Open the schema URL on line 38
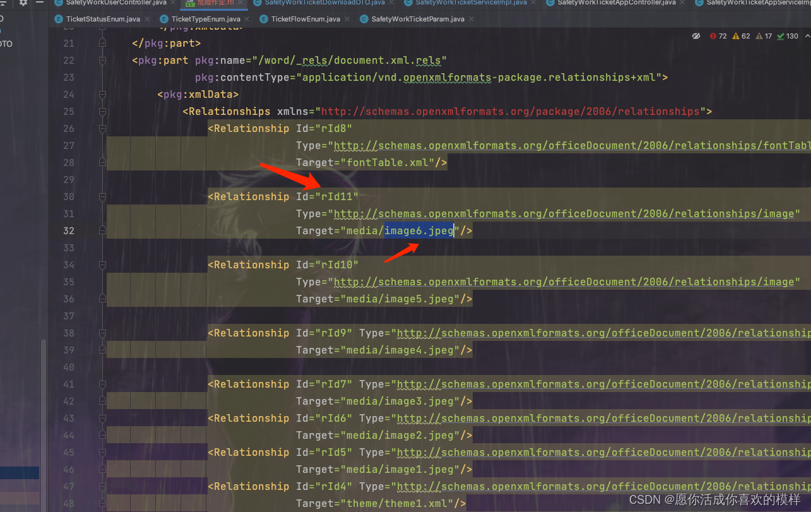811x512 pixels. 604,333
